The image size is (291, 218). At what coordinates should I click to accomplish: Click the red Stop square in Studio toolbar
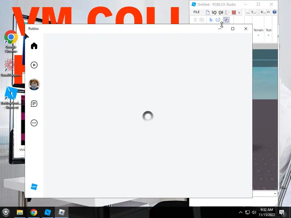click(x=234, y=12)
